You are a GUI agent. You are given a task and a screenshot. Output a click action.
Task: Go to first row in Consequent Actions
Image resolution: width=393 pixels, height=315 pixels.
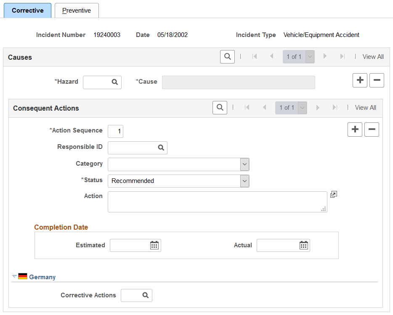click(247, 108)
